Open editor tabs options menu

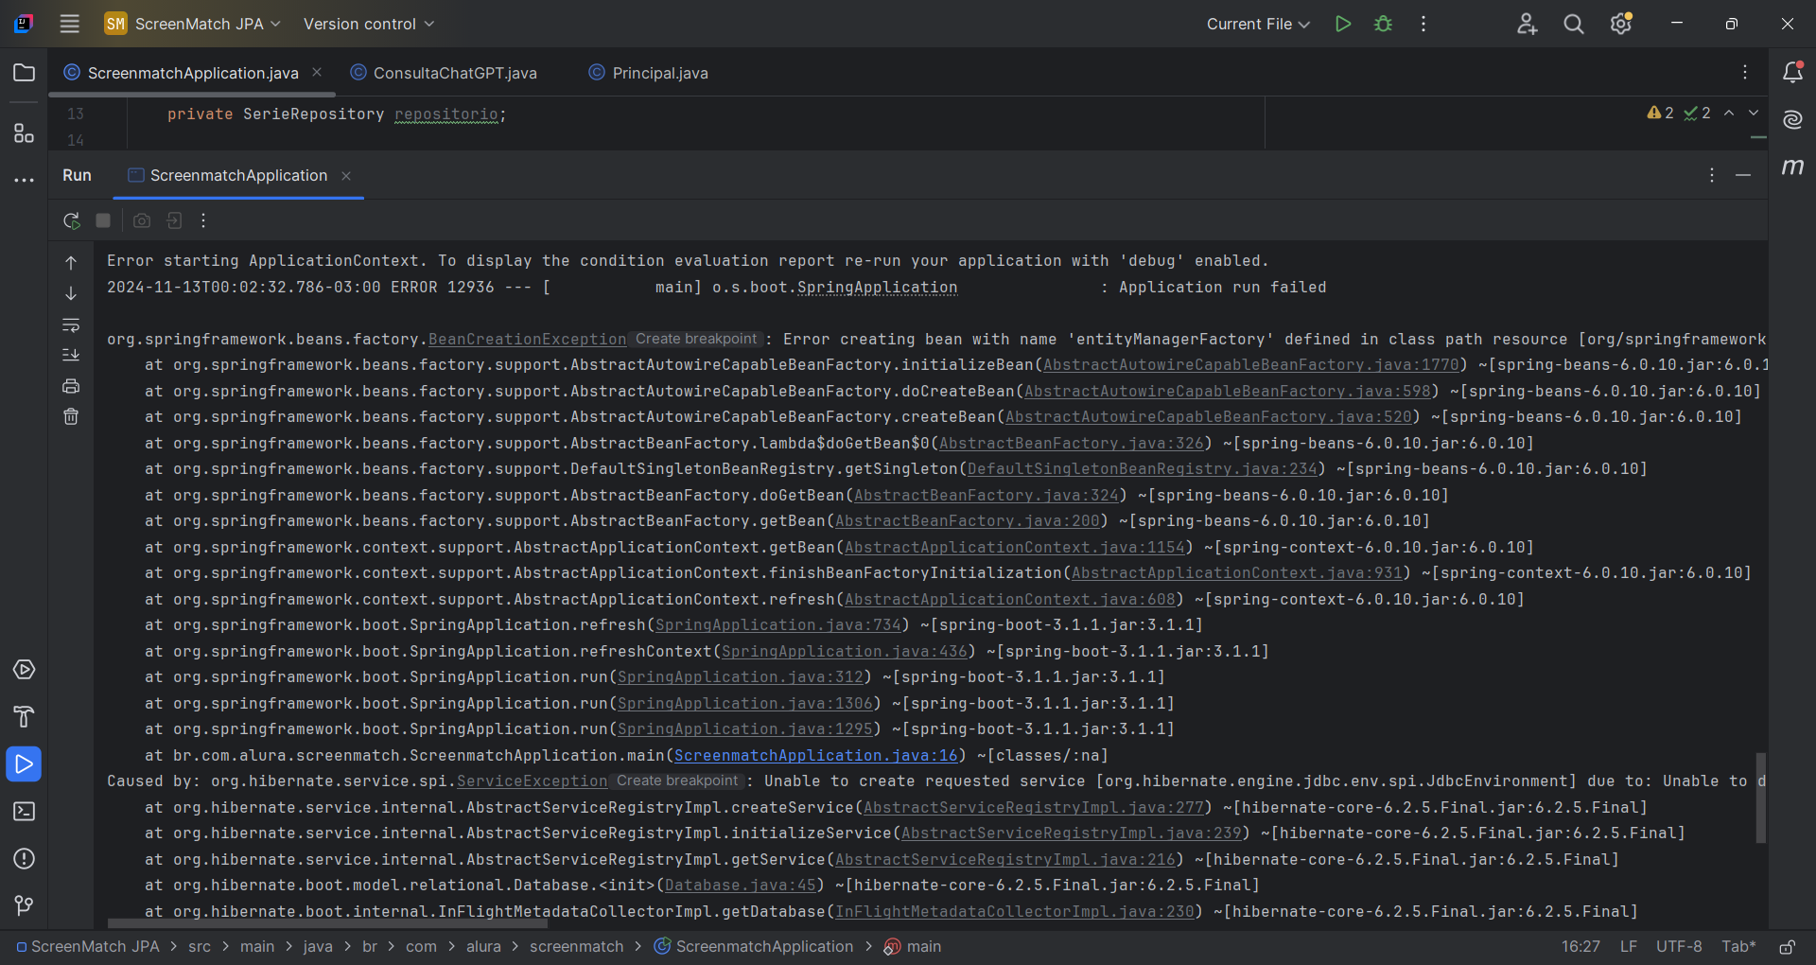click(1745, 72)
